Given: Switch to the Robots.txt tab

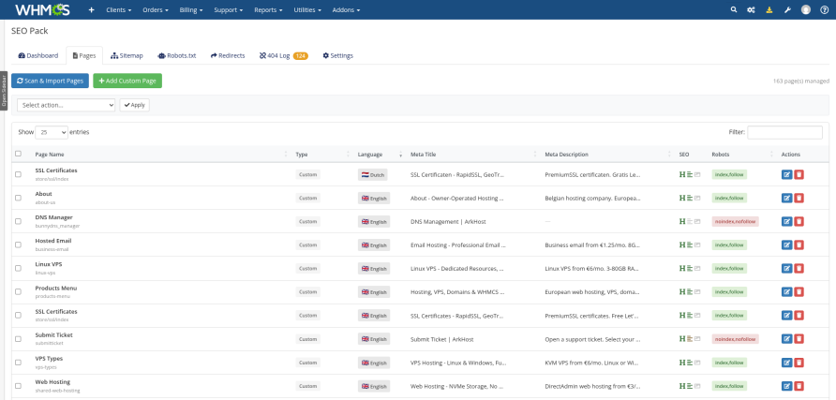Looking at the screenshot, I should [177, 55].
